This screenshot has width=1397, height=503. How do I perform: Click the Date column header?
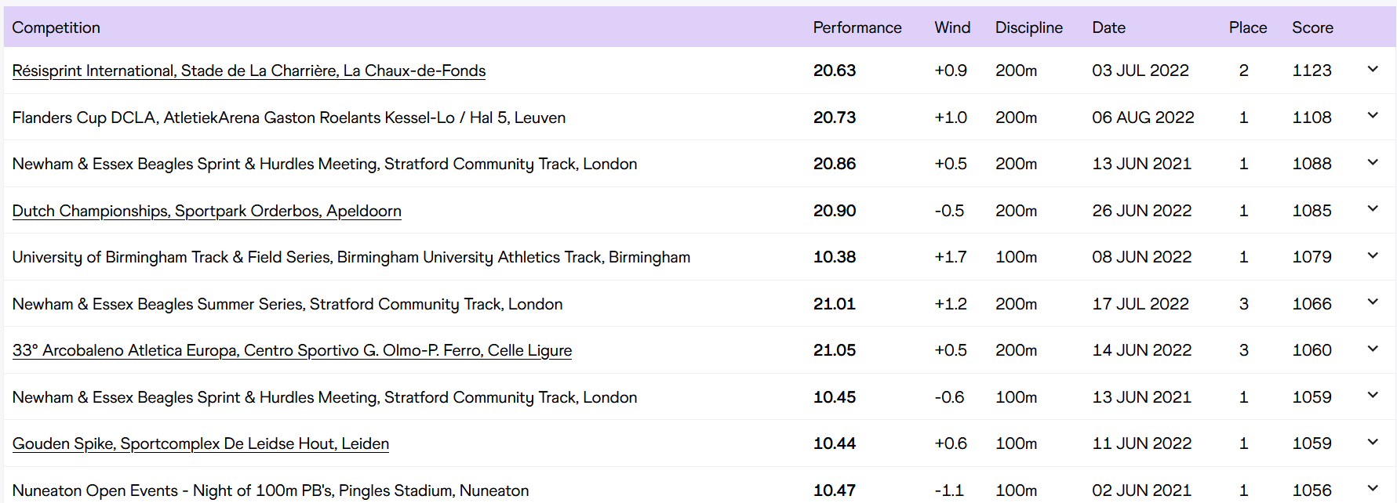1108,27
